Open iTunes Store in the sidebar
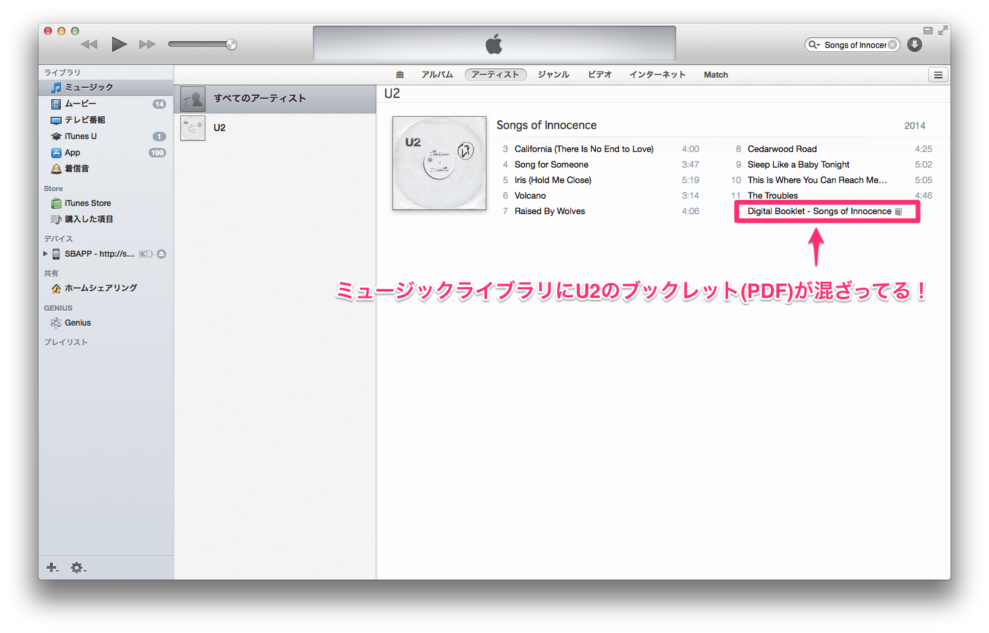This screenshot has width=989, height=633. 106,203
